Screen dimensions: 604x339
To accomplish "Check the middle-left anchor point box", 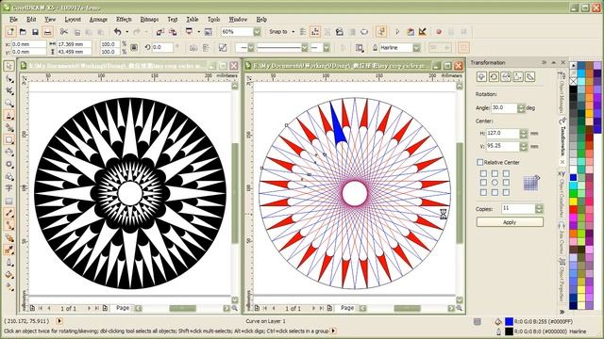I will point(483,183).
